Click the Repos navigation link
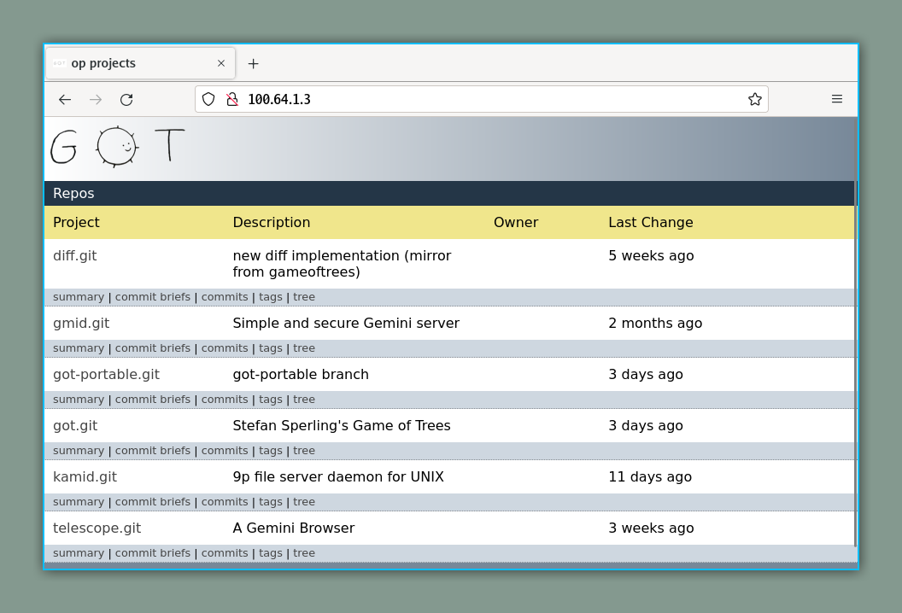The height and width of the screenshot is (613, 902). point(73,194)
